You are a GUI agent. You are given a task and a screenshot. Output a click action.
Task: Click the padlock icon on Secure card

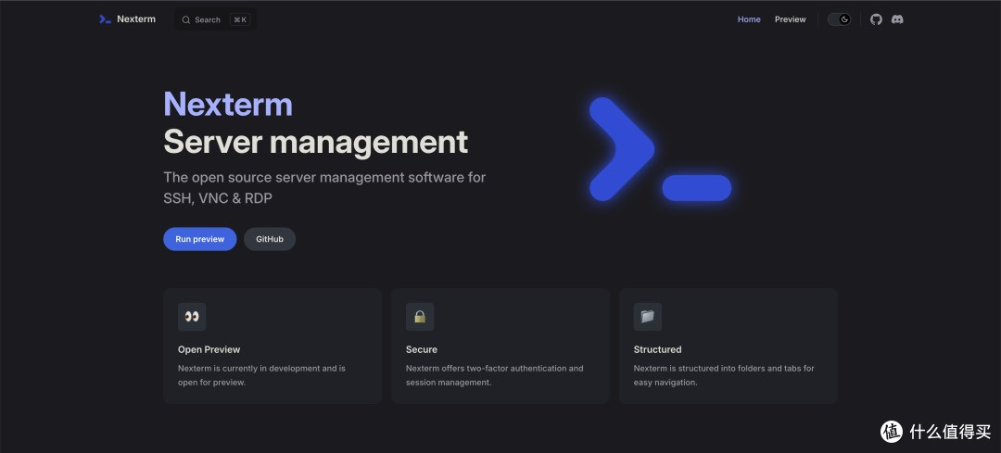pos(420,317)
